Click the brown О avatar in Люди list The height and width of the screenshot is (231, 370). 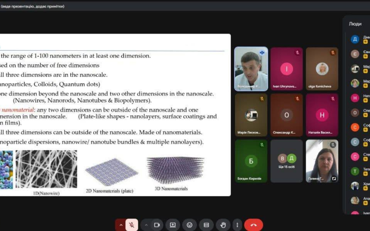click(x=355, y=113)
